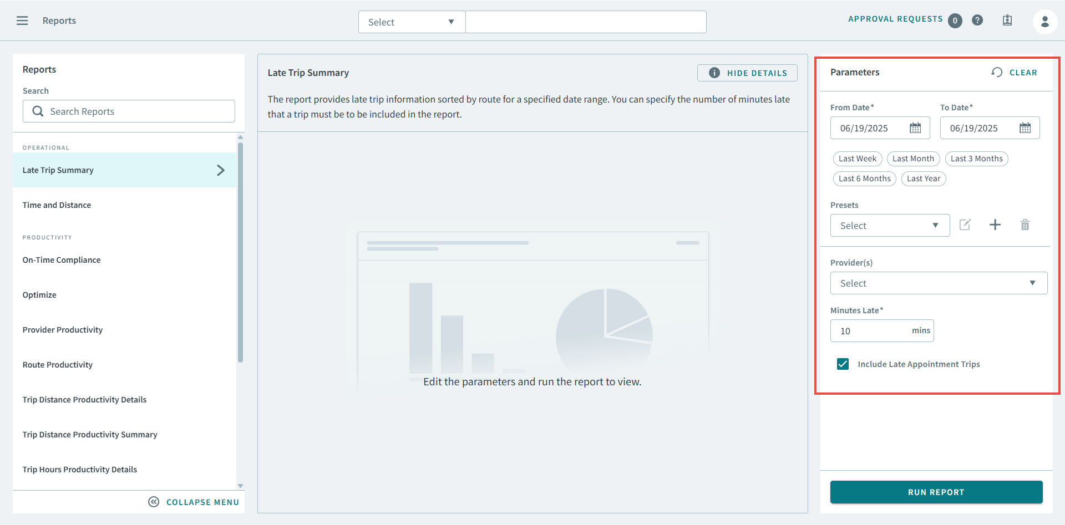Open the Time and Distance report
The image size is (1065, 525).
(x=57, y=205)
